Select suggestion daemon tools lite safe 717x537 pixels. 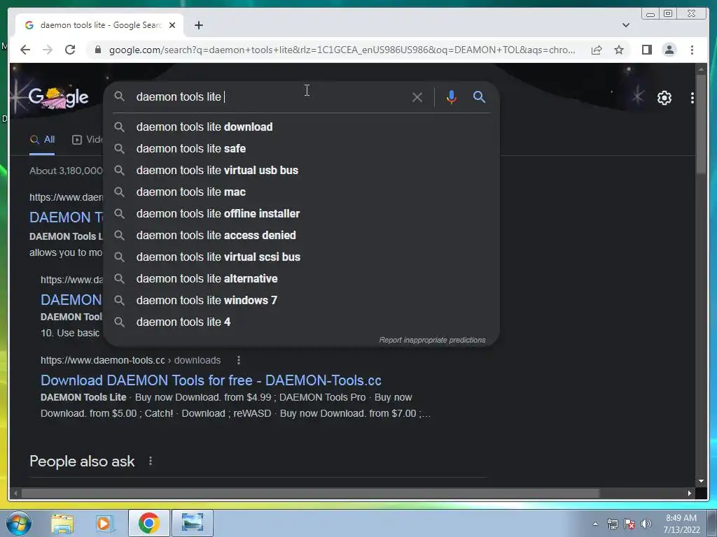point(302,148)
